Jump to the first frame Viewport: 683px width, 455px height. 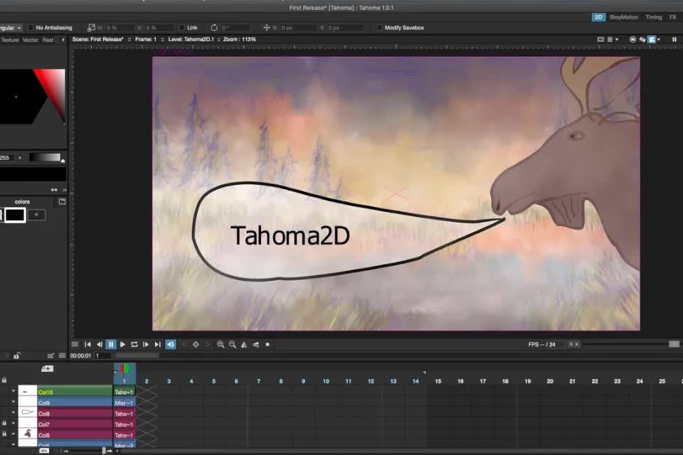tap(88, 344)
